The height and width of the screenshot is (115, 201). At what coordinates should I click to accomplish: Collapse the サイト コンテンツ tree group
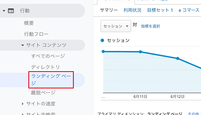click(x=23, y=45)
